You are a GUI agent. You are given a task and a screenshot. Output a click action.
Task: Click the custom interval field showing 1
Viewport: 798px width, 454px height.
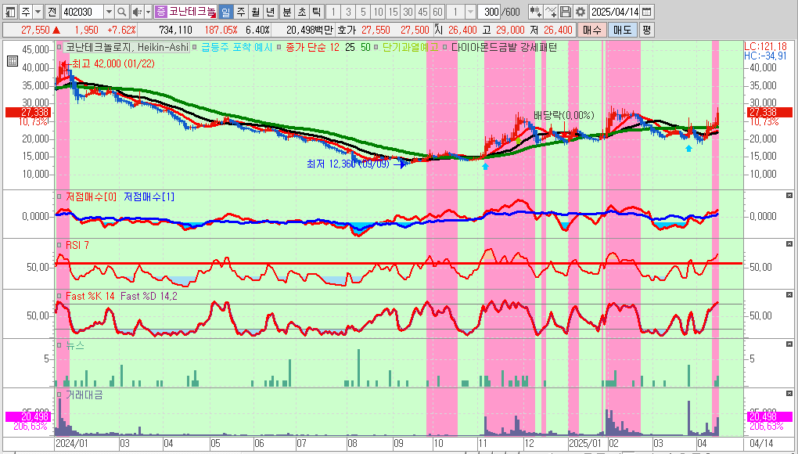(456, 12)
